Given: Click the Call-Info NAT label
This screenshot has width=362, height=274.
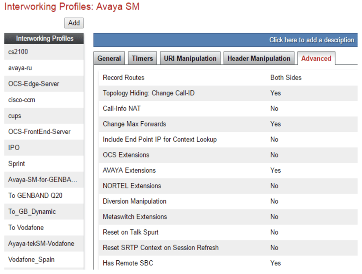Looking at the screenshot, I should 121,108.
